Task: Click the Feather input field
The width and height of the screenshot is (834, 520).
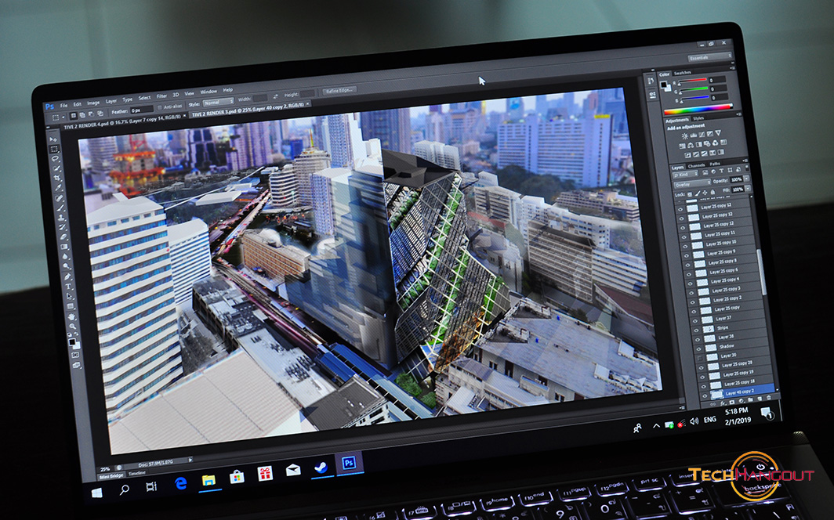Action: point(141,110)
